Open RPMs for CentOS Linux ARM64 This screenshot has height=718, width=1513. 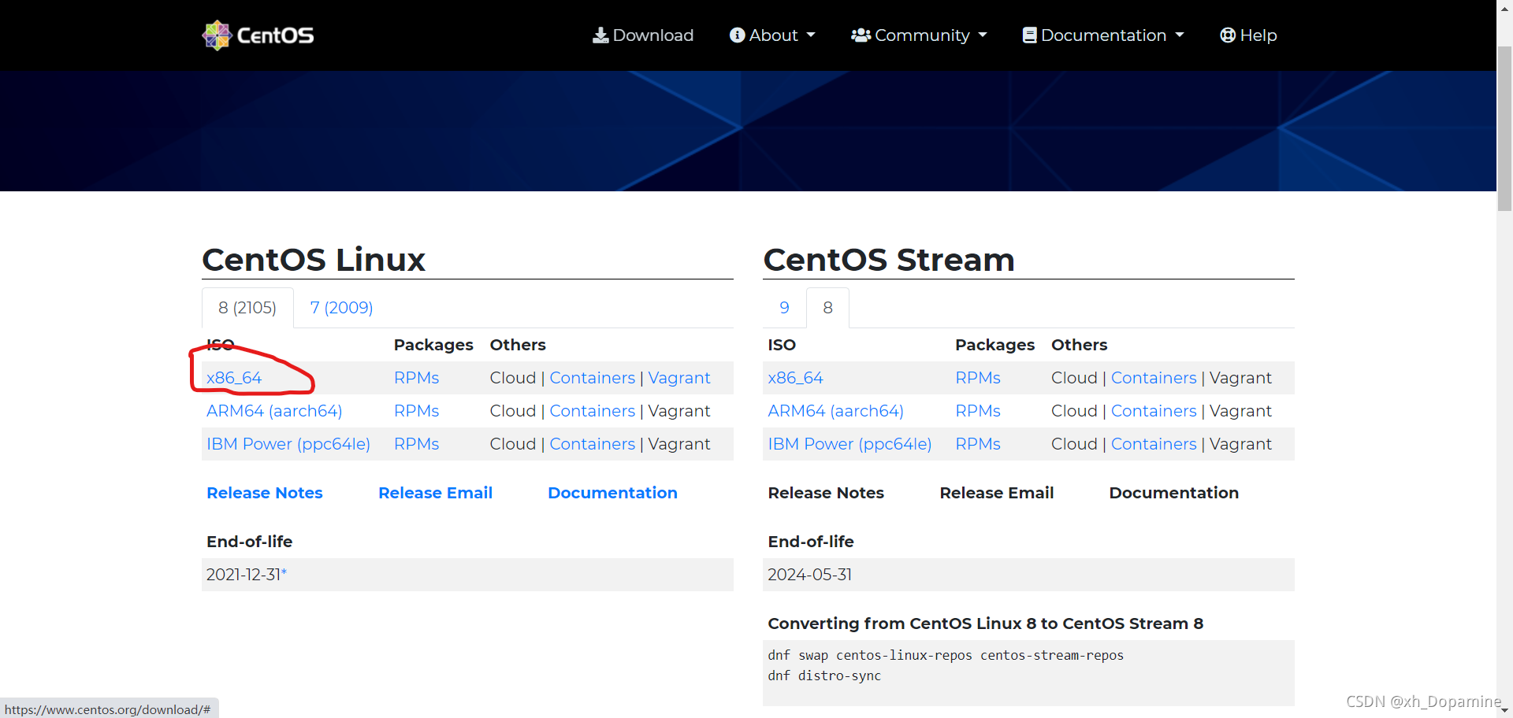click(417, 411)
